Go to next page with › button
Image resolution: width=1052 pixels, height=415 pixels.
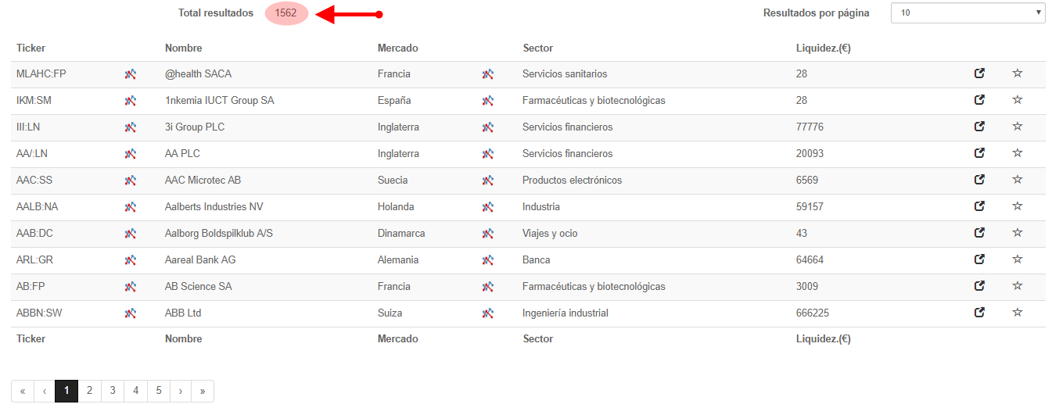(181, 391)
